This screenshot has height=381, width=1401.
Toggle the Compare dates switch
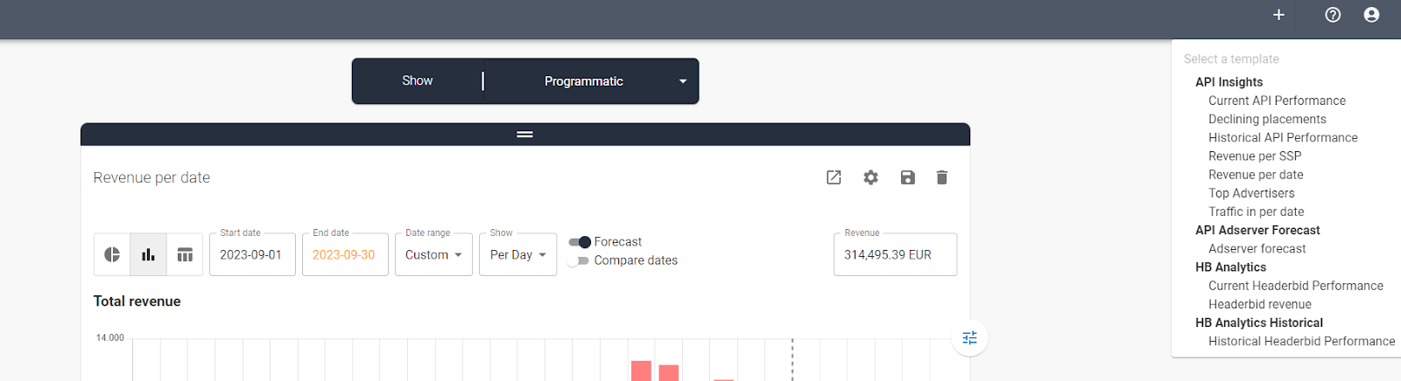[578, 260]
